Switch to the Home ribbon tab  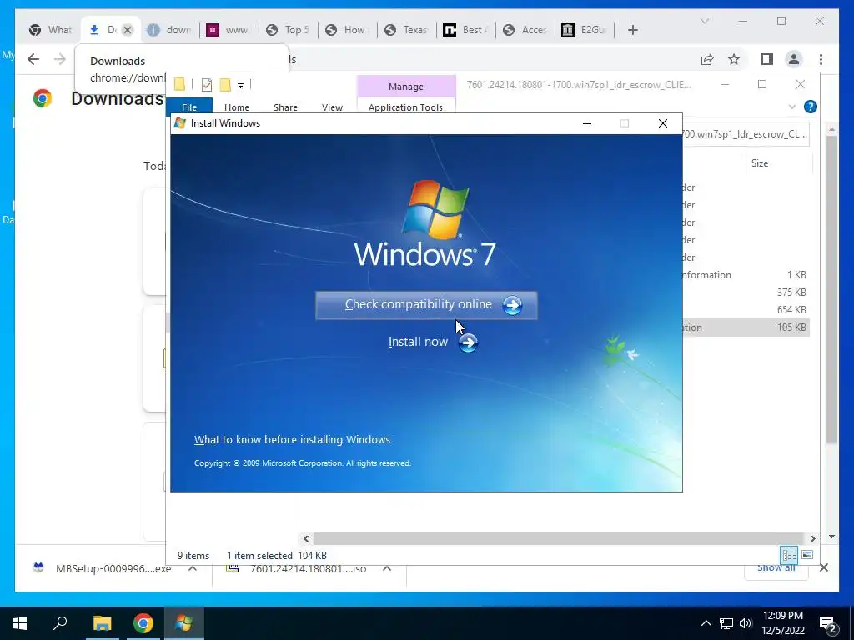(x=236, y=107)
